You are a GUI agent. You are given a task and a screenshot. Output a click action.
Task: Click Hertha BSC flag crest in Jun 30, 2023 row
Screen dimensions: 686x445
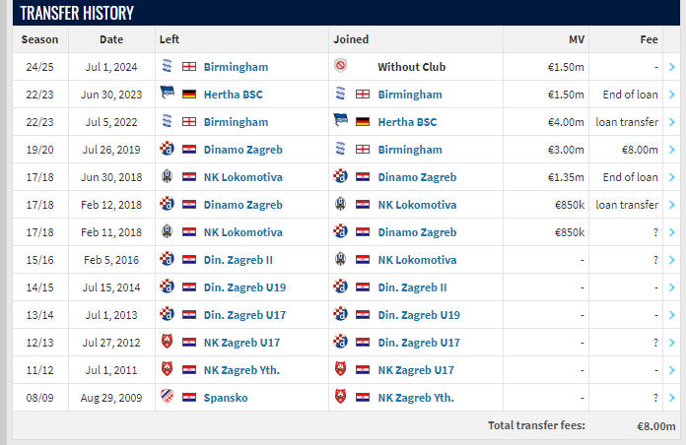pos(167,94)
